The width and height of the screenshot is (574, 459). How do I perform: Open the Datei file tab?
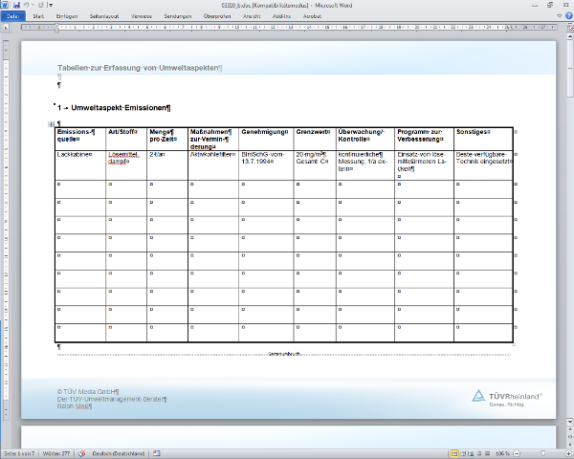[12, 16]
